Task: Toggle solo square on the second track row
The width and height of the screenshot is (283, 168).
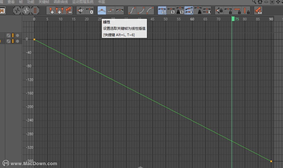Action: 9,41
